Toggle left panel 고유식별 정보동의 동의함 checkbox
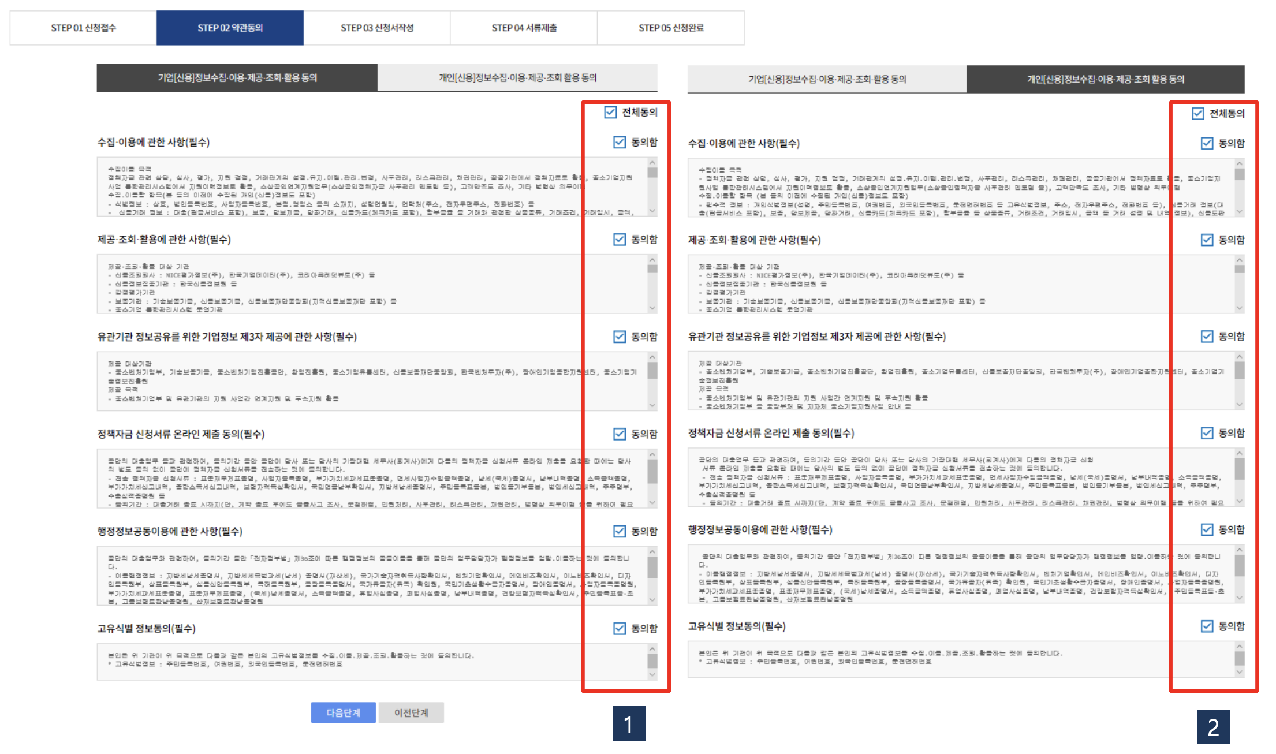Screen dimensions: 1276x754 tap(620, 628)
